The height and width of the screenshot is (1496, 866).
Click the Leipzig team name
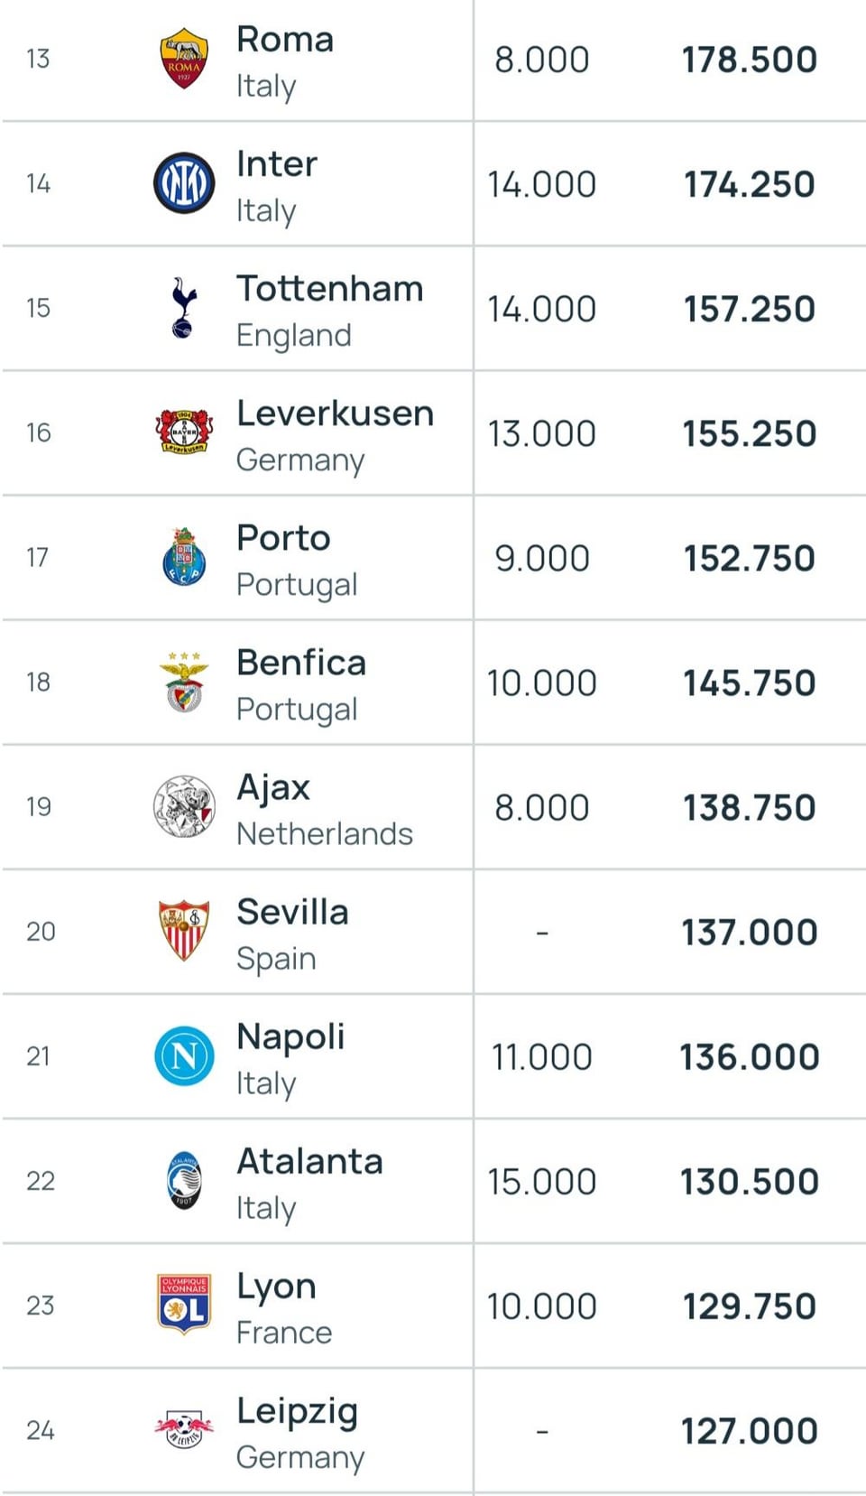(x=297, y=1411)
